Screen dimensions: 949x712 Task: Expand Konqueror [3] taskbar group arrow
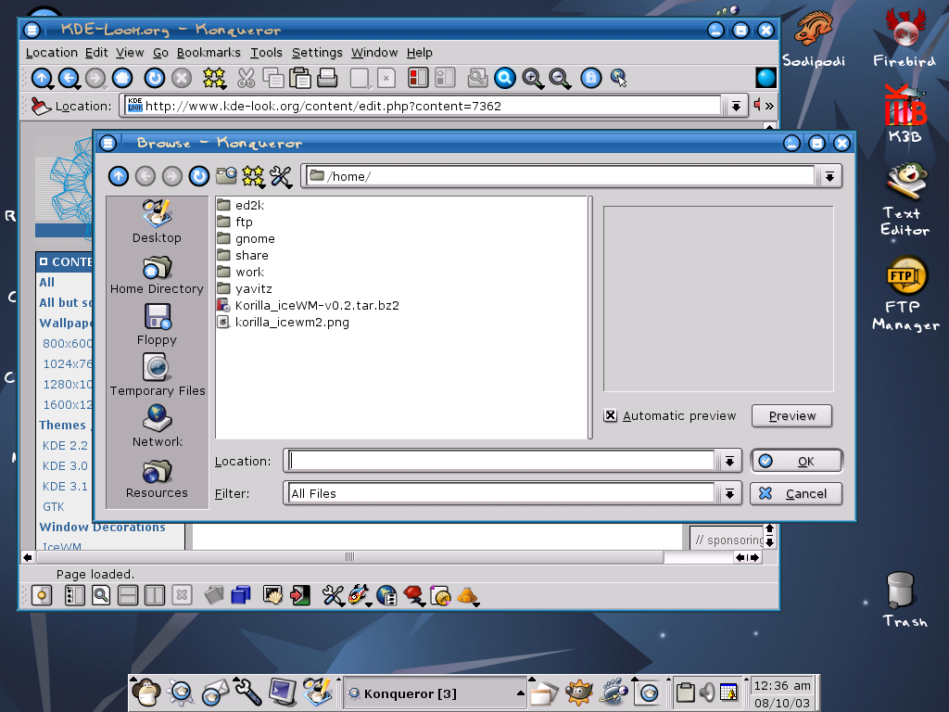pos(520,693)
